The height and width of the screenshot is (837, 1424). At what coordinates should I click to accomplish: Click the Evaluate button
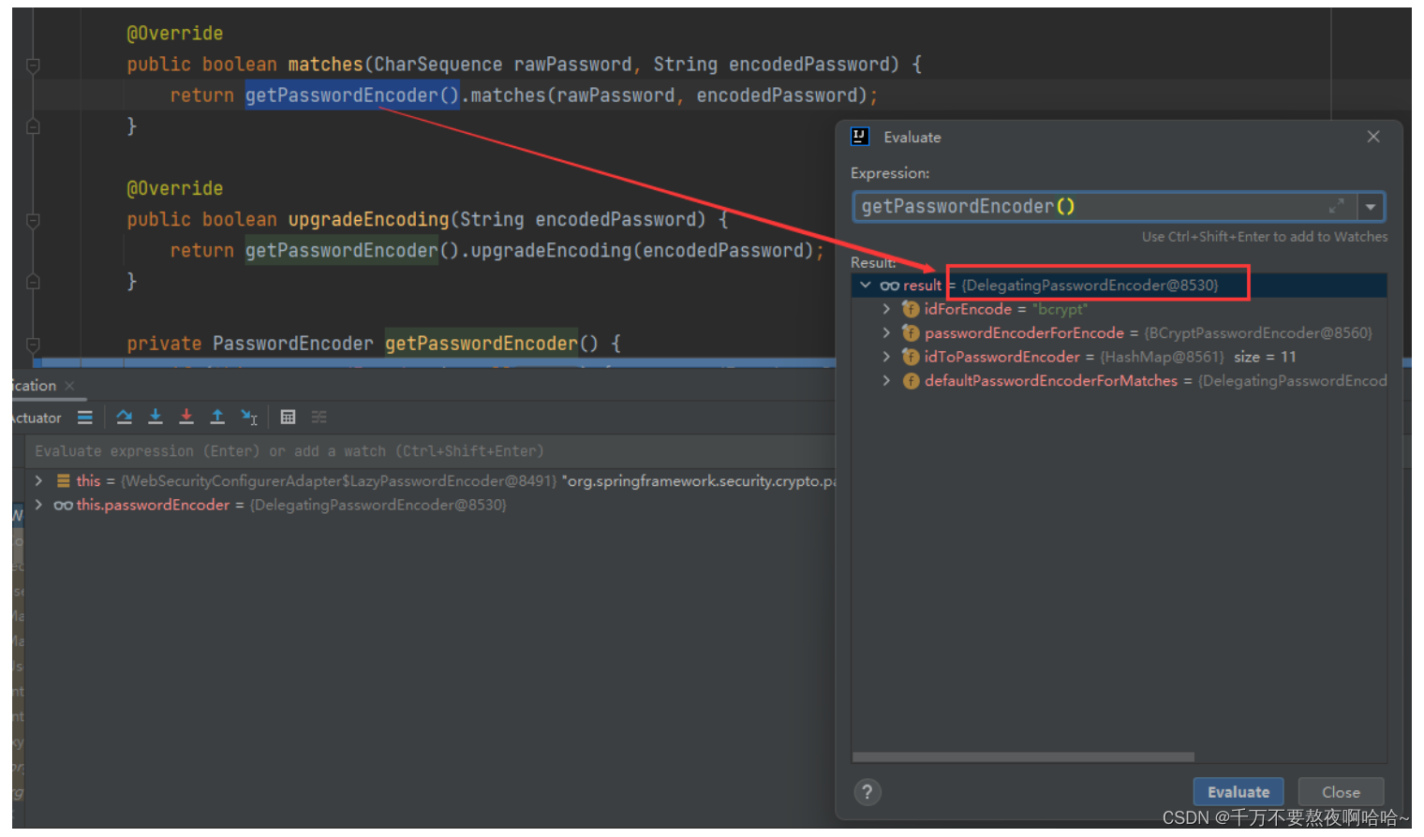(x=1239, y=792)
